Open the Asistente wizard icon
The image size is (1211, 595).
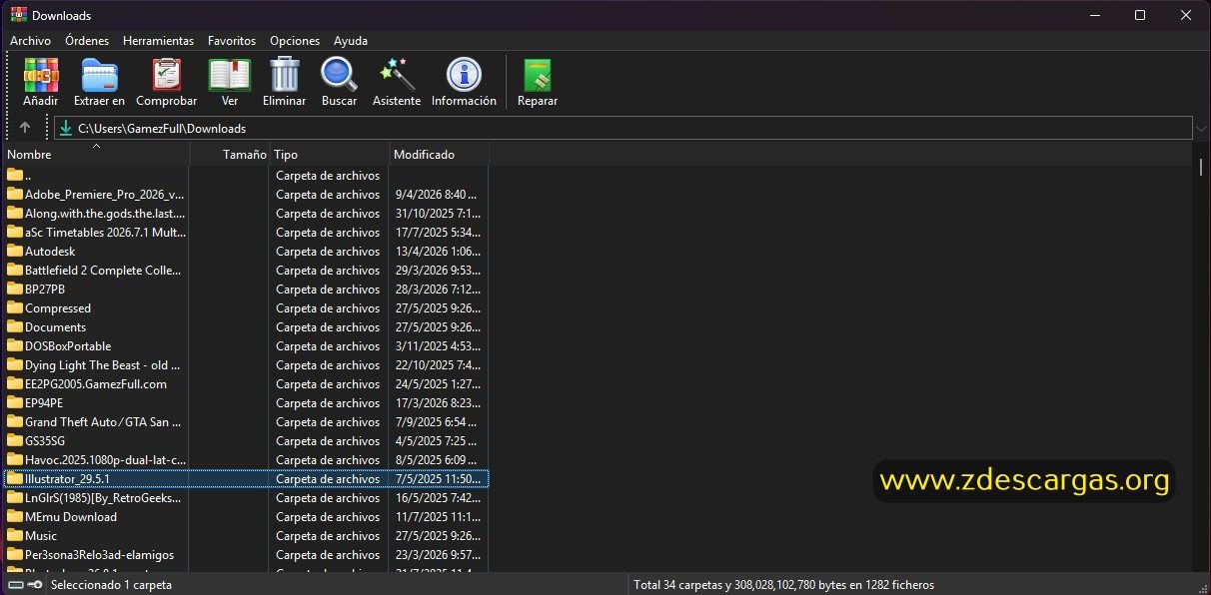tap(397, 75)
